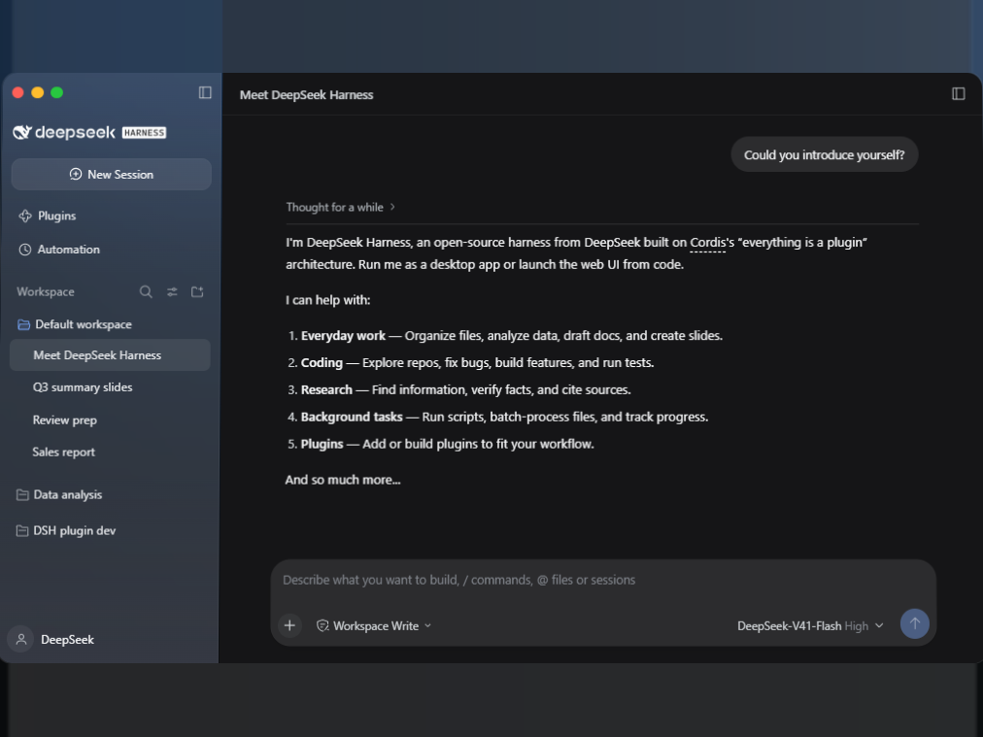Click the Data analysis folder icon
This screenshot has height=737, width=983.
[22, 495]
